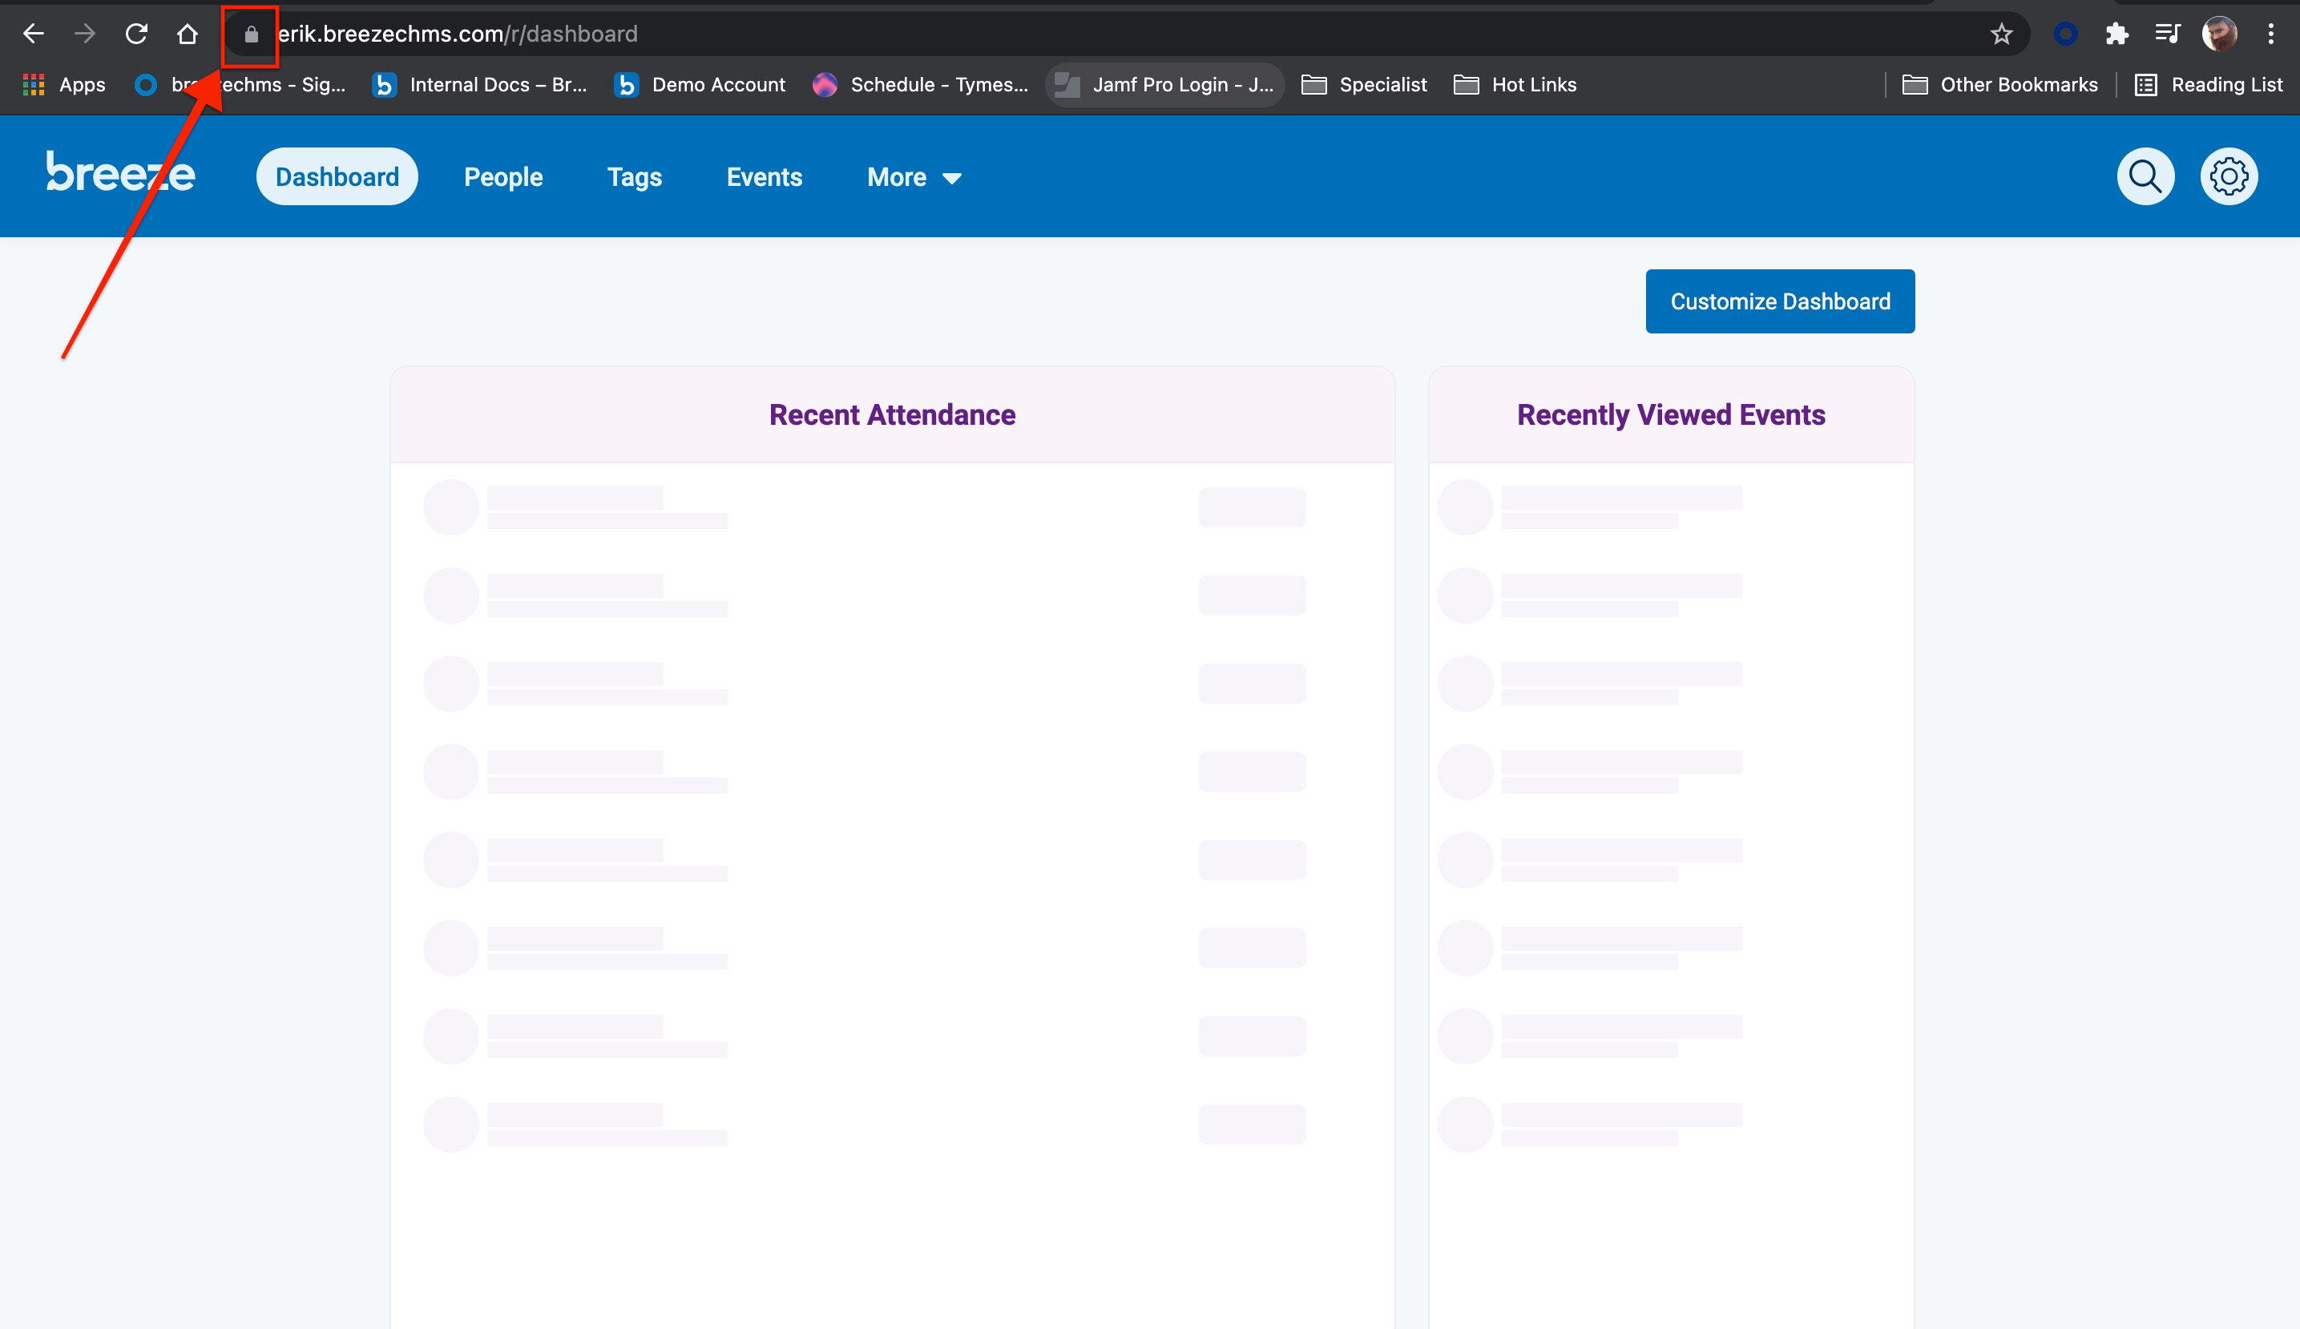Open Chrome extensions puzzle icon
Image resolution: width=2300 pixels, height=1329 pixels.
pyautogui.click(x=2116, y=34)
